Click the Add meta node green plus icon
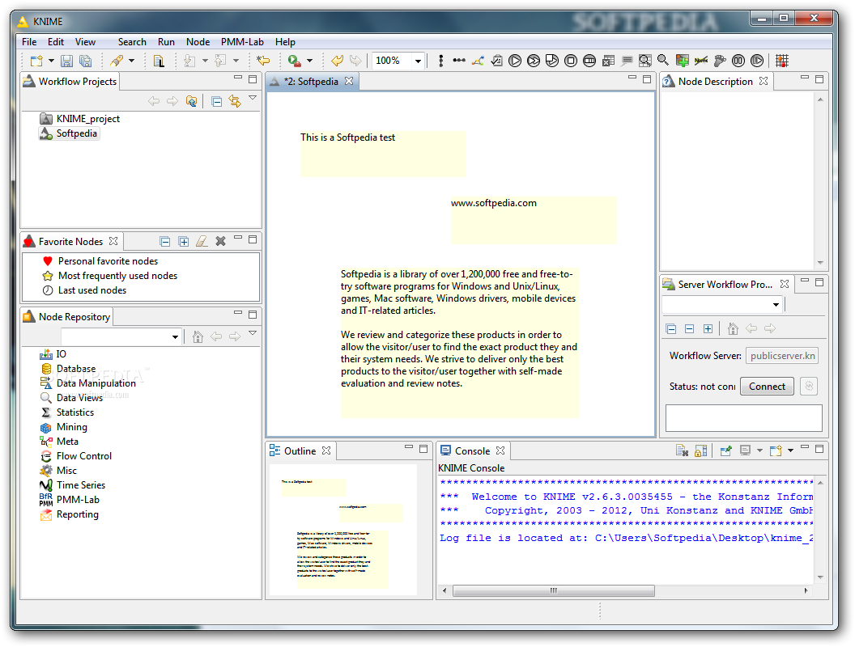The height and width of the screenshot is (647, 855). (x=683, y=61)
